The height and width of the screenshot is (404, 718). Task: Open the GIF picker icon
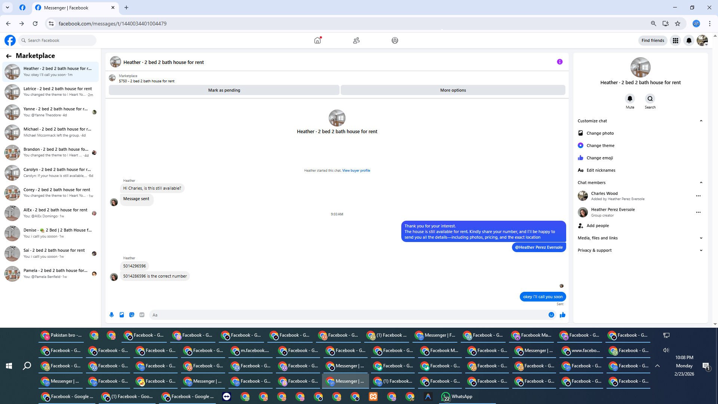click(x=142, y=315)
